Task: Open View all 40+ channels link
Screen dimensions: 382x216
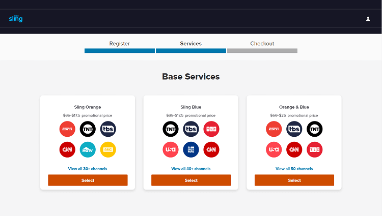Action: click(x=191, y=169)
